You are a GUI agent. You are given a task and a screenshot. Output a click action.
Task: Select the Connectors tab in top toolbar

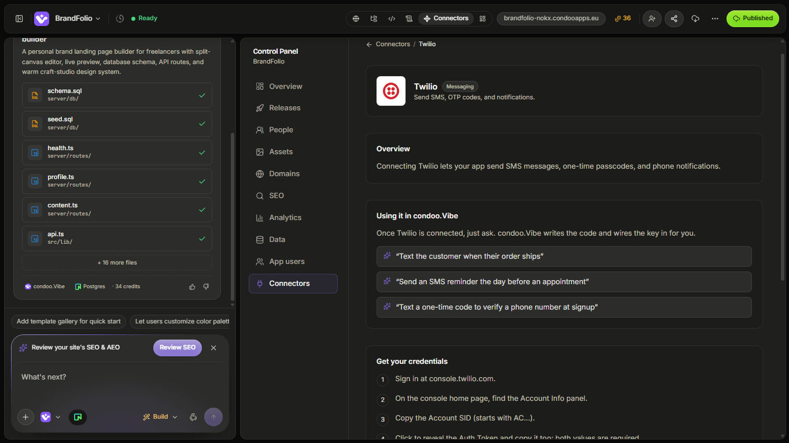(x=446, y=18)
